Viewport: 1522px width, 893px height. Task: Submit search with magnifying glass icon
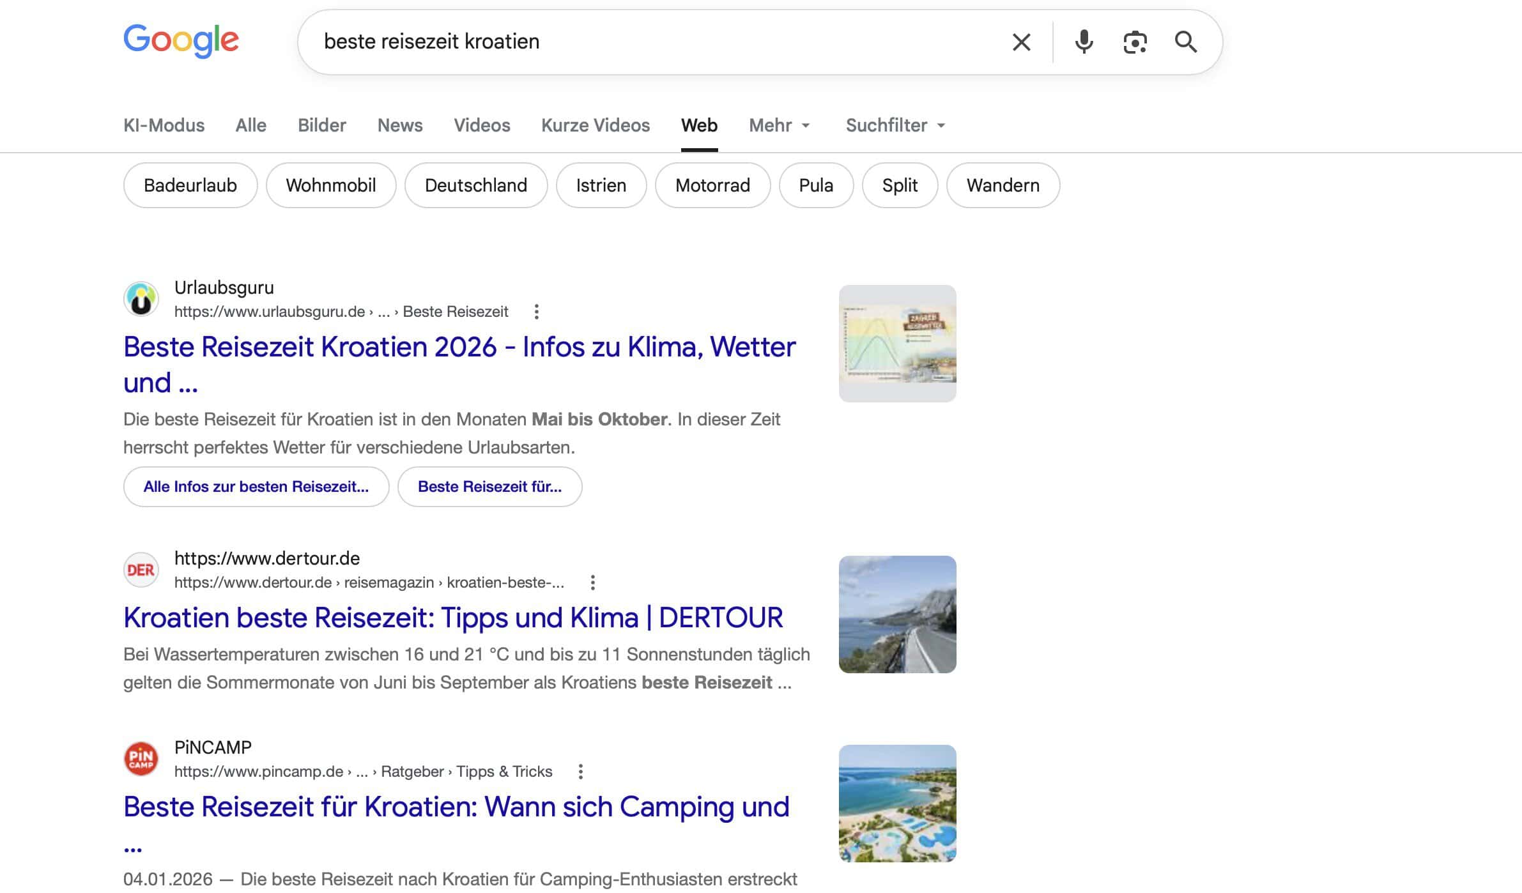(1185, 42)
